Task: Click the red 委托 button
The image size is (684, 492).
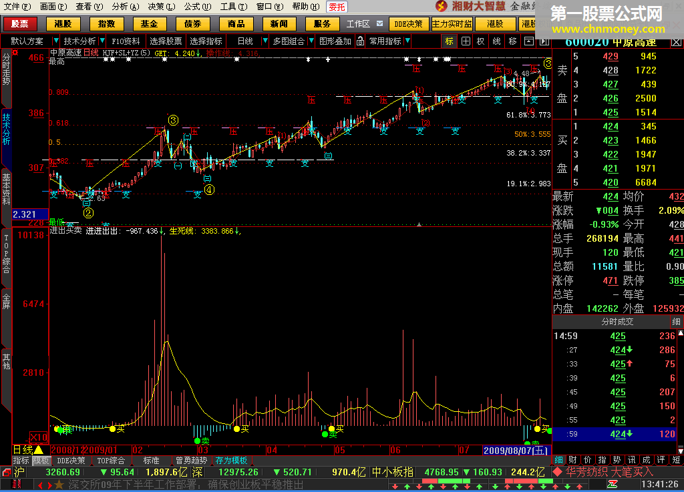Action: [337, 7]
